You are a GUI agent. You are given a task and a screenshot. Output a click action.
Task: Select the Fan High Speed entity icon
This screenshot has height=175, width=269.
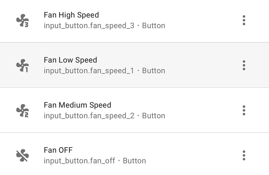pyautogui.click(x=22, y=20)
